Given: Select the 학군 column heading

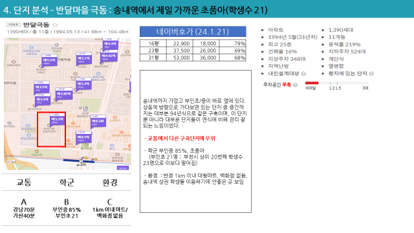Looking at the screenshot, I should tap(67, 183).
